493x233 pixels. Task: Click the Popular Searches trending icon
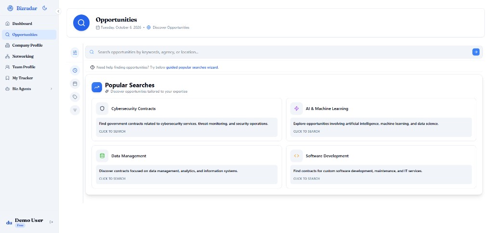97,87
